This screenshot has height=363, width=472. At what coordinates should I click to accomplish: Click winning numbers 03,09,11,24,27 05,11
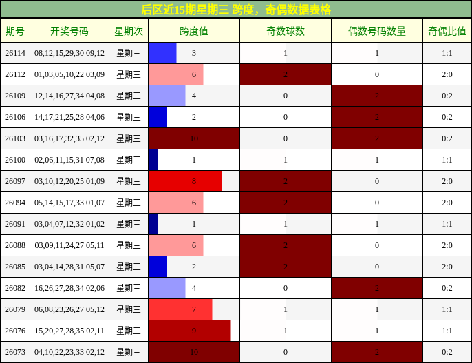tap(69, 245)
